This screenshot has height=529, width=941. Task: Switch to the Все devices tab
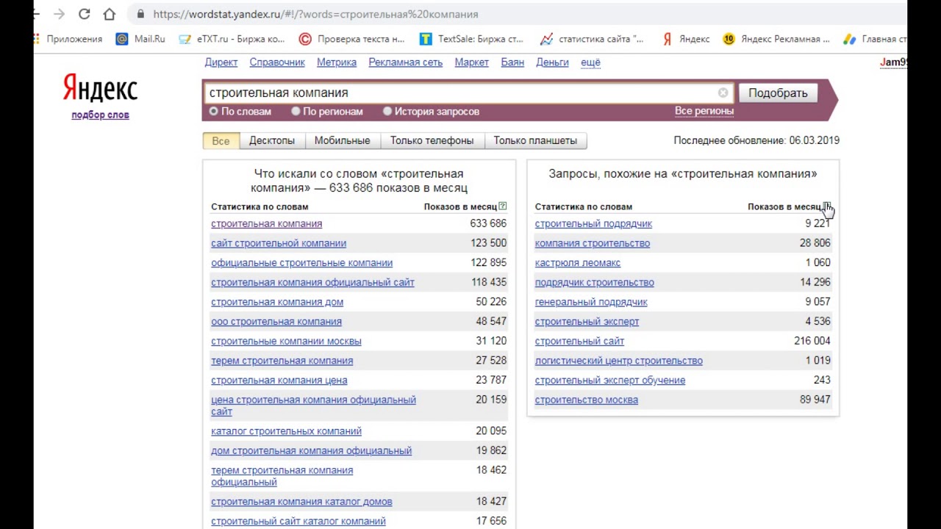[x=221, y=140]
